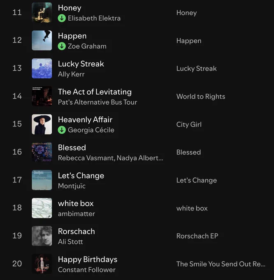Play the track titled The Act of Levitating
Viewport: 274px width, 280px height.
pos(95,92)
